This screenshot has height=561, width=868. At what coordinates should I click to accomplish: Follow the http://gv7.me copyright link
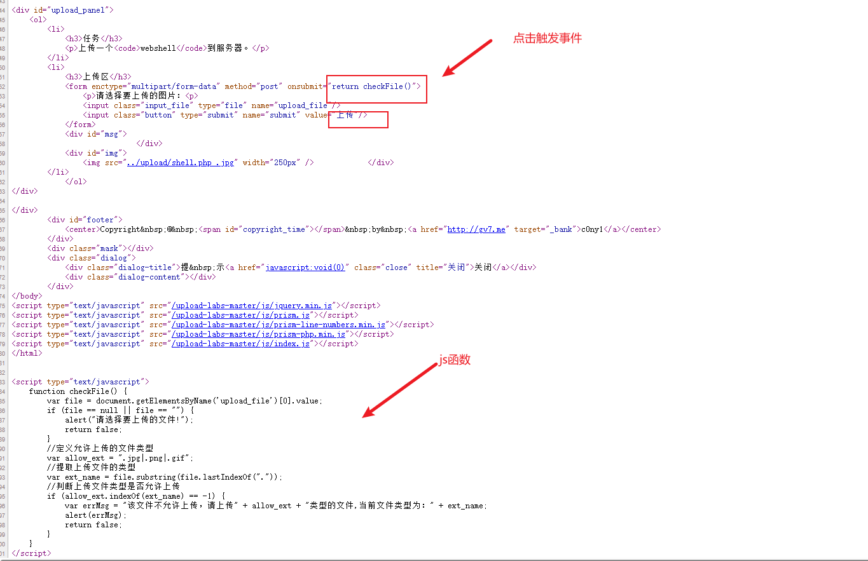click(476, 229)
